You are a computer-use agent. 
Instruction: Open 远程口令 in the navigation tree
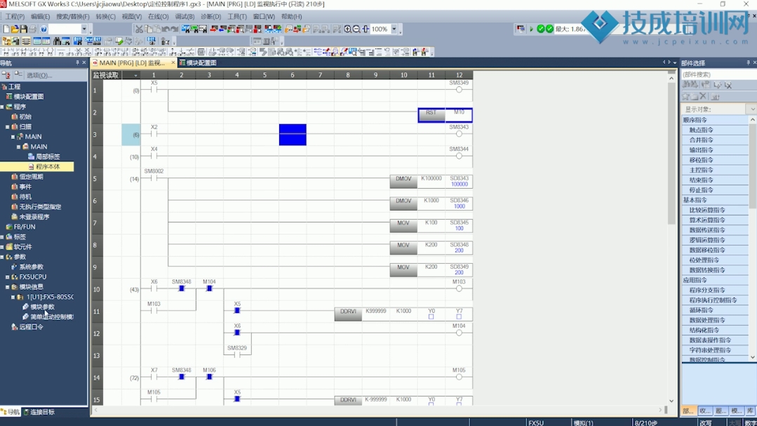[x=31, y=327]
